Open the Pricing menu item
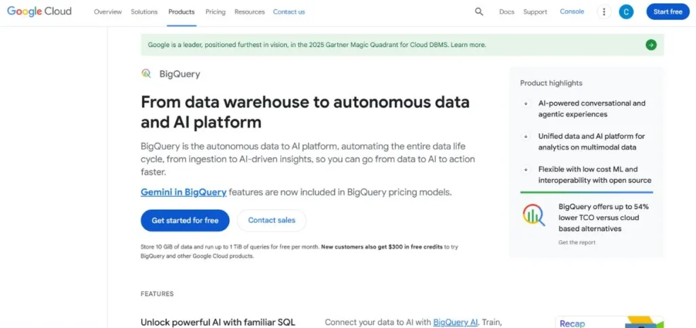The height and width of the screenshot is (328, 696). coord(215,12)
